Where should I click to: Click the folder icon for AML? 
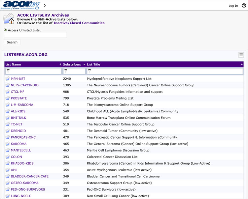(8, 170)
